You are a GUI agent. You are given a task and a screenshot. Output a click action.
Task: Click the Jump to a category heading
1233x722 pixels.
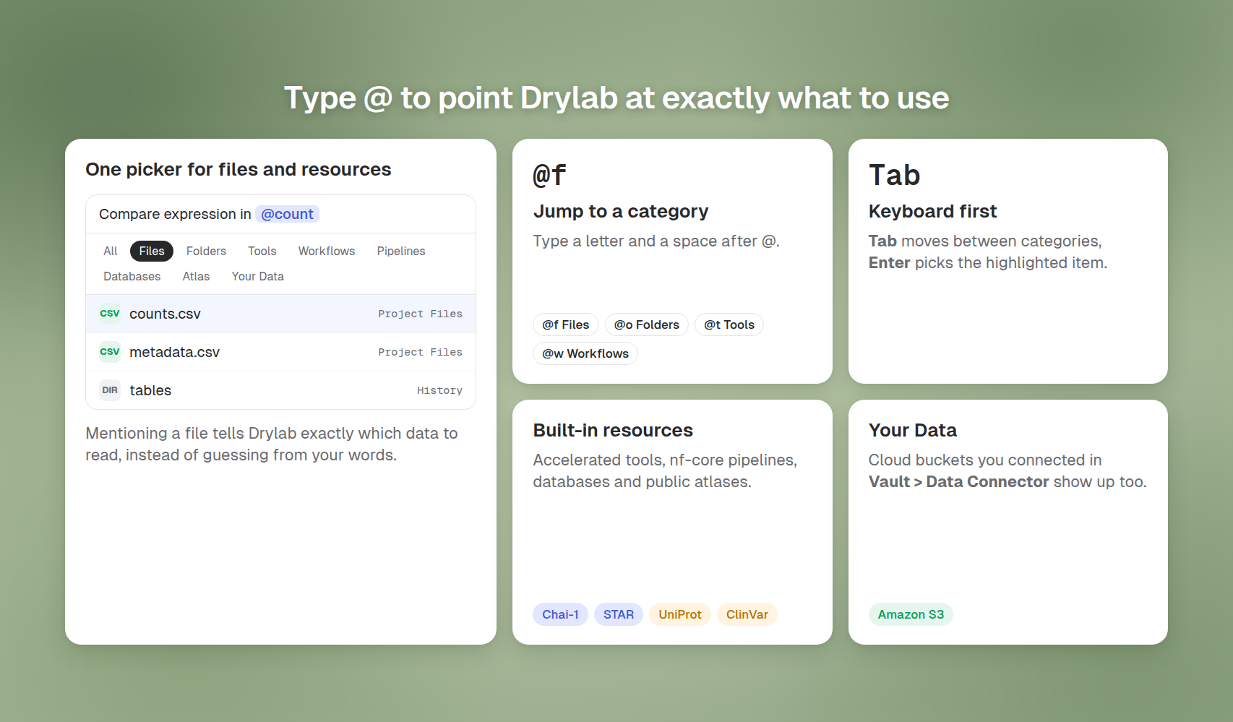click(621, 211)
